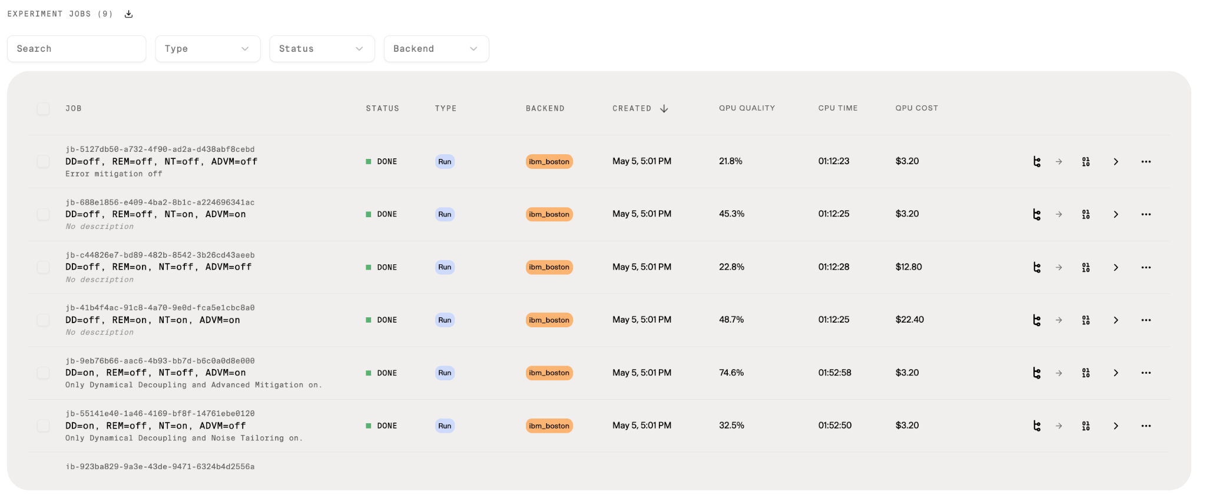Open more options for the 48.7% quality job
The width and height of the screenshot is (1206, 498).
tap(1146, 320)
